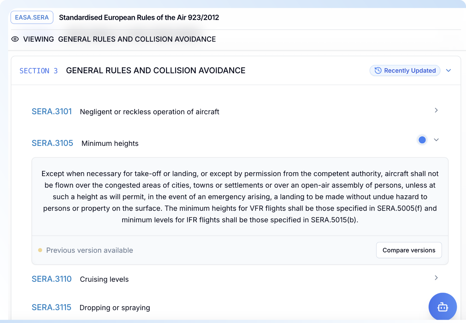Click the Minimum heights rule text box

(240, 196)
